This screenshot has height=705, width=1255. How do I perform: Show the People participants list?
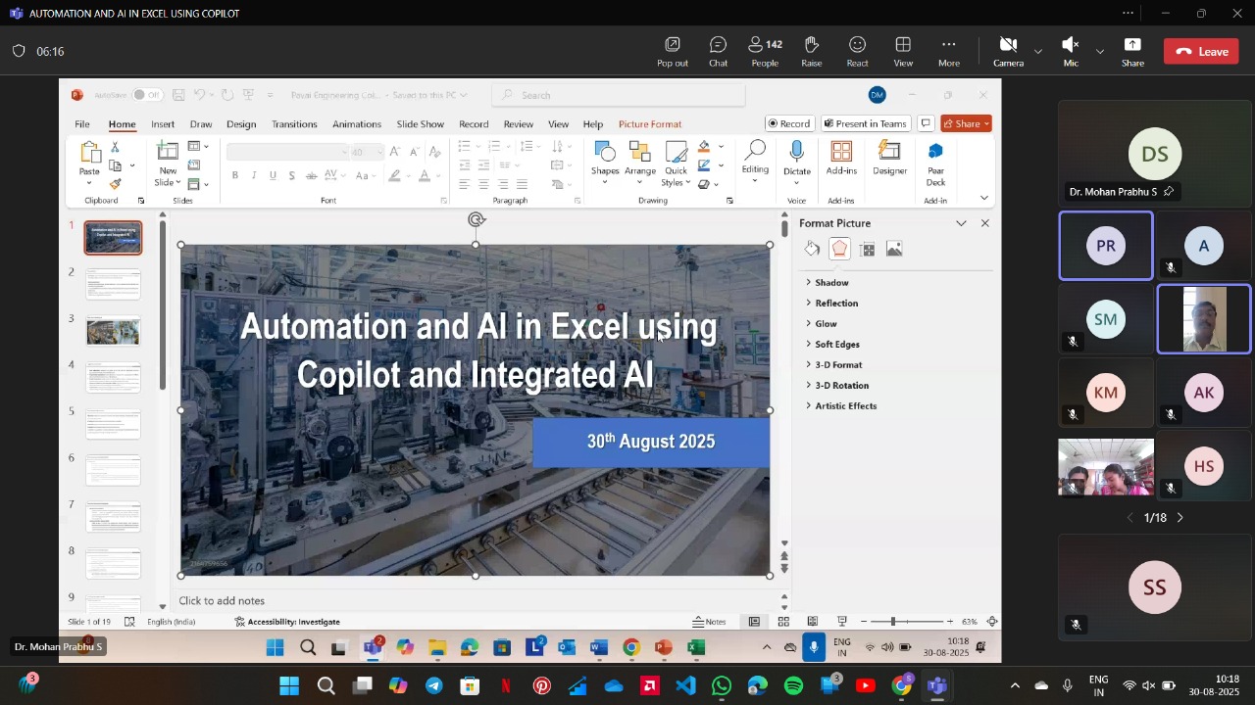[x=765, y=51]
